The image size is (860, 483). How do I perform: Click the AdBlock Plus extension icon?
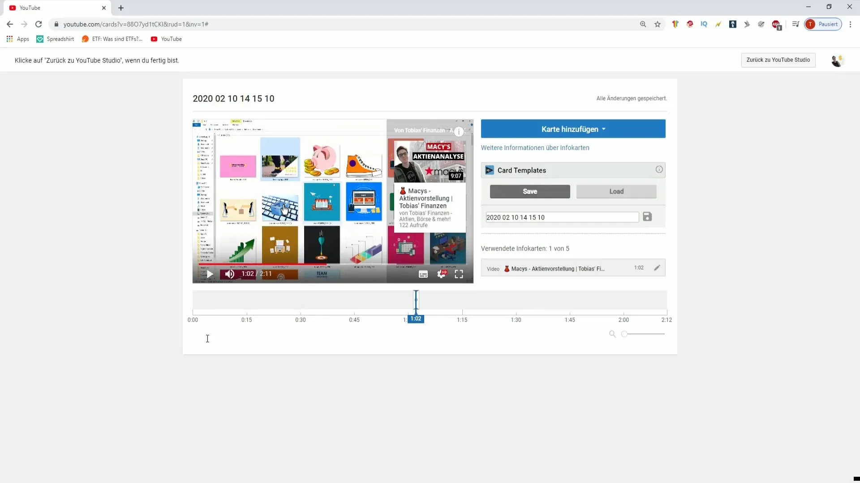pyautogui.click(x=777, y=25)
